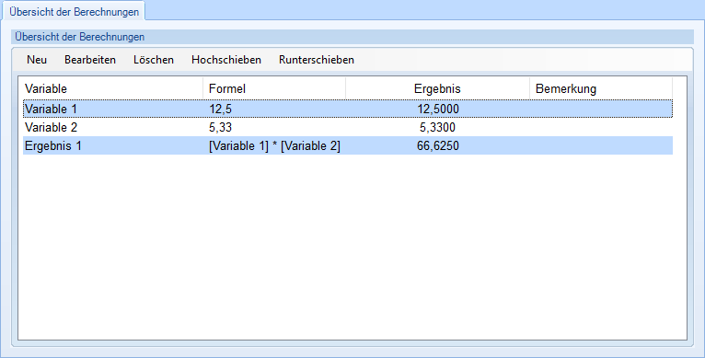705x358 pixels.
Task: Click result value 66,6250
Action: (438, 145)
